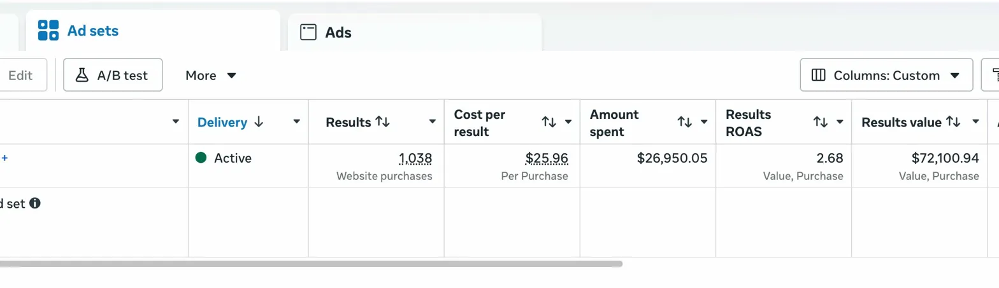999x288 pixels.
Task: Click the Ads window icon
Action: [x=308, y=32]
